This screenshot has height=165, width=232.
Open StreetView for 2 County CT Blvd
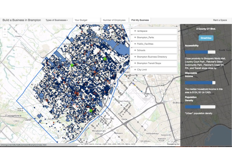click(206, 38)
